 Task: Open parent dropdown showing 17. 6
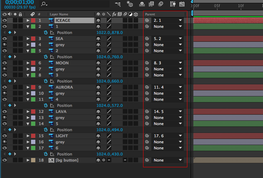point(168,136)
